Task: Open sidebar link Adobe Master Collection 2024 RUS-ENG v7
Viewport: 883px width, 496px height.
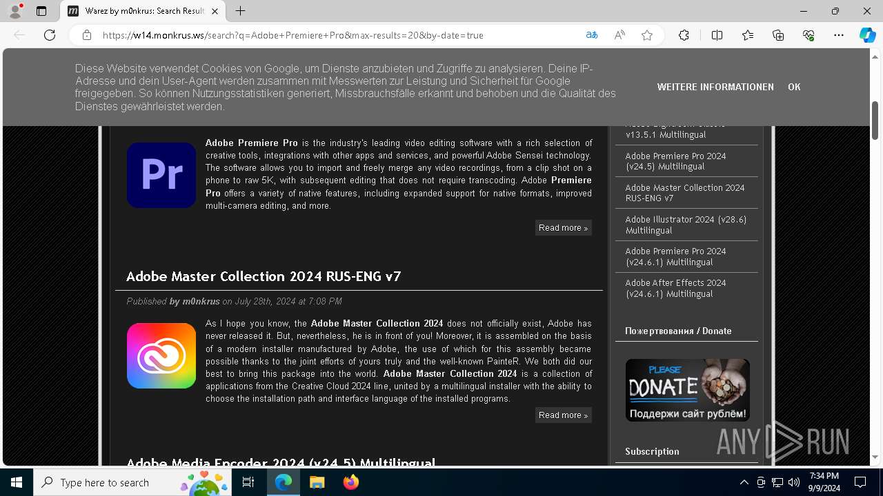Action: pos(685,193)
